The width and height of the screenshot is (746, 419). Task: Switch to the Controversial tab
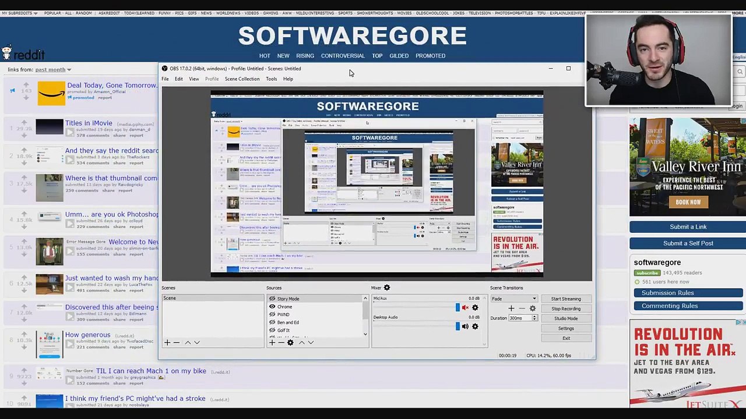coord(343,56)
